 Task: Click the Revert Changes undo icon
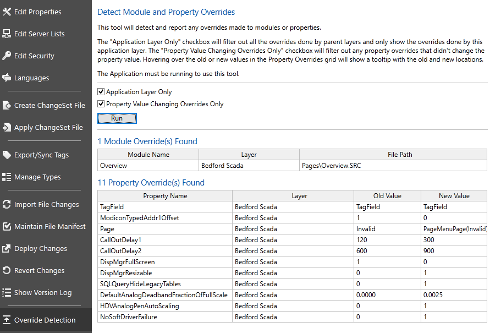[x=7, y=270]
